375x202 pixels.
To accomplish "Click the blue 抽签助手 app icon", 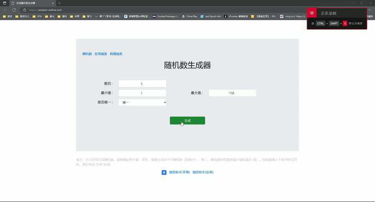I will 164,172.
